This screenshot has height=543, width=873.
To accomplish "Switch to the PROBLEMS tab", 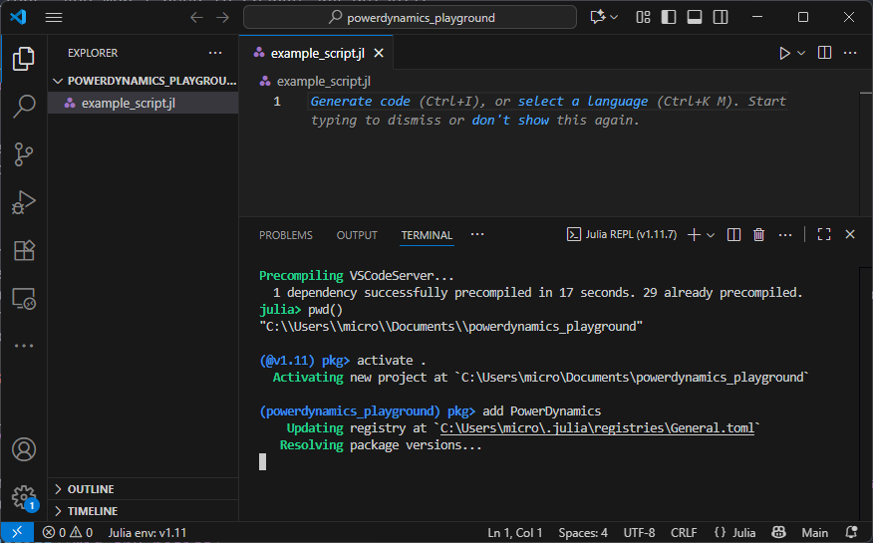I will click(x=286, y=235).
